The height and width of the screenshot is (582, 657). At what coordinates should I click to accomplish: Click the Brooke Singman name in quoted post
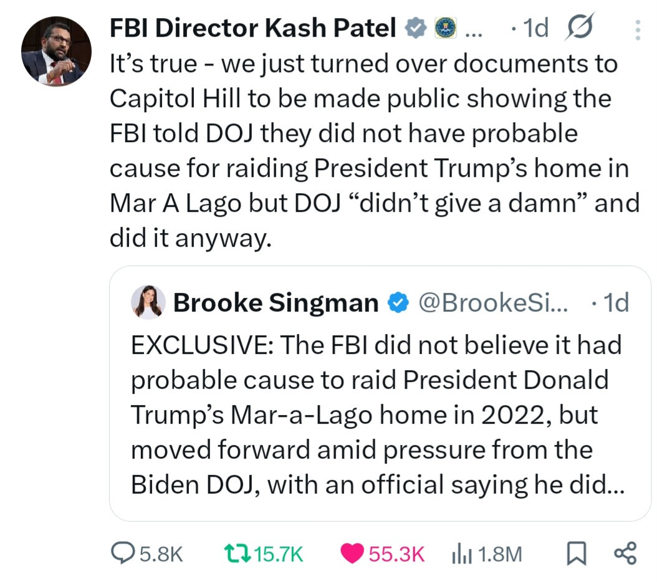click(x=276, y=303)
